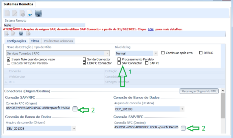Viewport: 233px width, 138px height.
Task: Click the edit pencil icon in top toolbar
Action: point(15,13)
